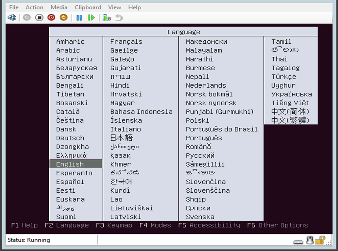
Task: Click the F2 Language option
Action: [67, 225]
